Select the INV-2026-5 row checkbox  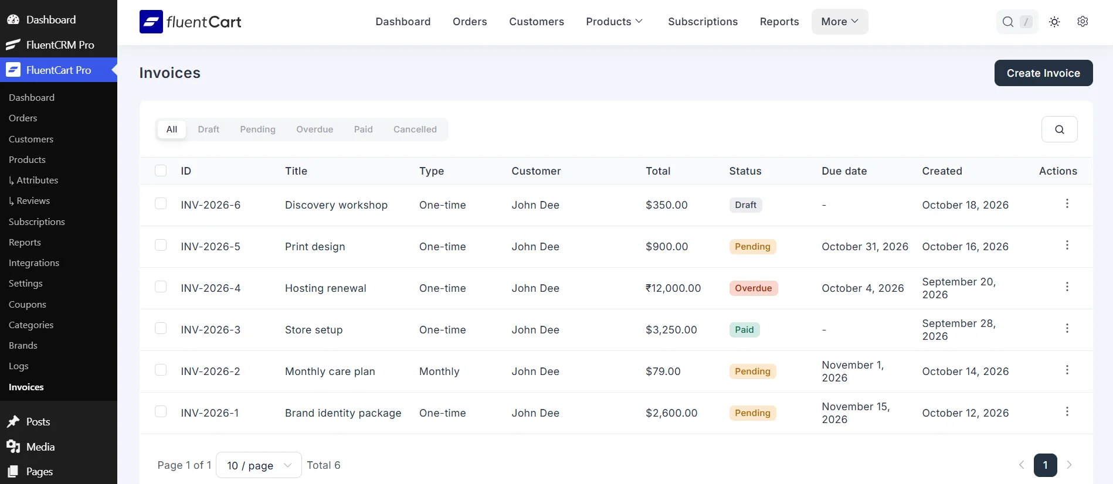(161, 245)
